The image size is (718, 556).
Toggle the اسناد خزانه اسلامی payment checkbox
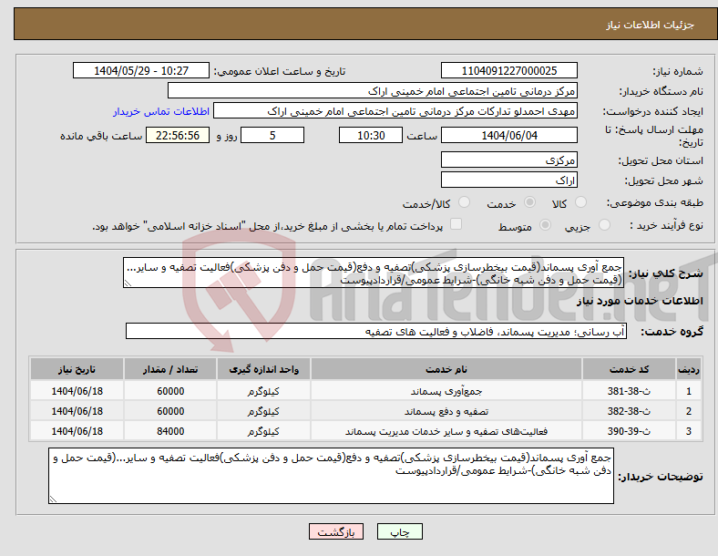pyautogui.click(x=456, y=224)
